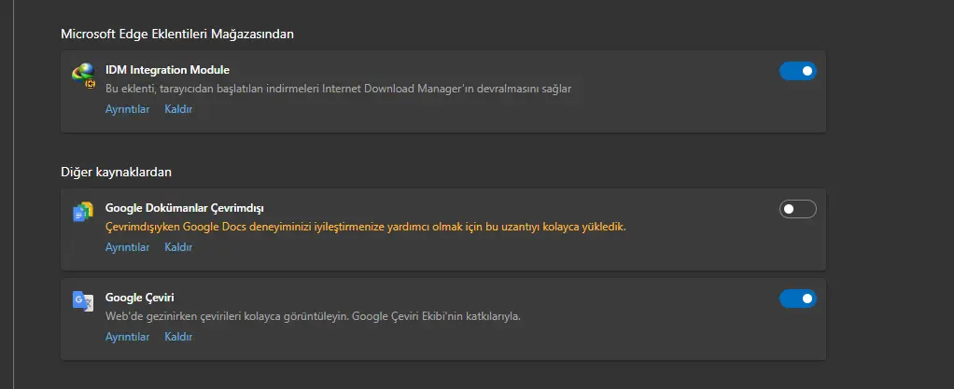Image resolution: width=954 pixels, height=389 pixels.
Task: Open Ayrıntılar for Google Dokümanlar Çevrimdışı
Action: click(127, 247)
